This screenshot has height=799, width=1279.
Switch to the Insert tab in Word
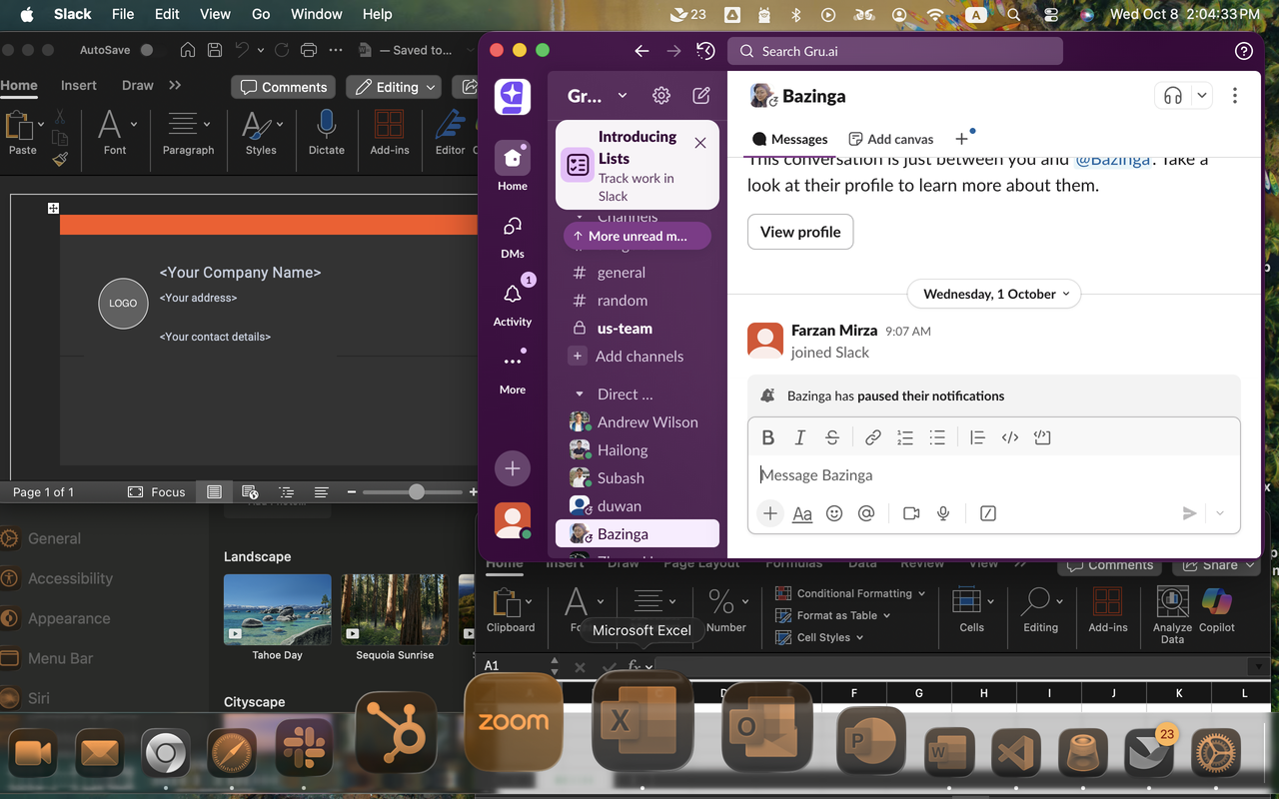(79, 85)
